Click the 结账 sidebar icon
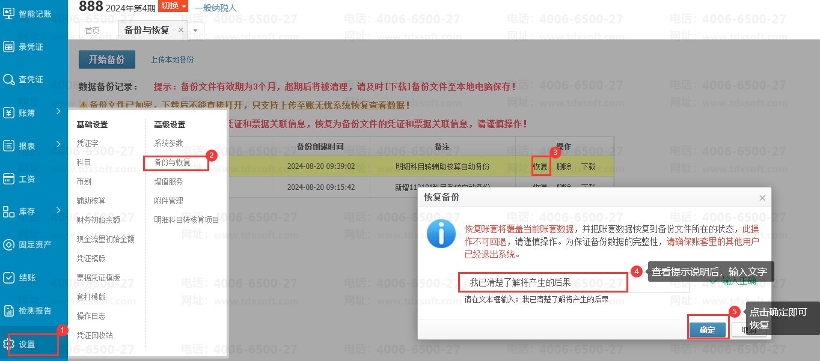Screen dimensions: 820x361 click(9, 278)
